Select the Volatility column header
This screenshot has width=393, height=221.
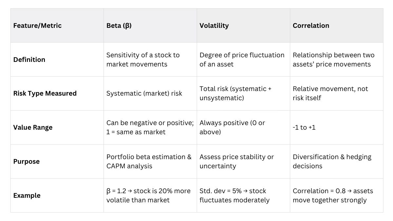pos(214,26)
